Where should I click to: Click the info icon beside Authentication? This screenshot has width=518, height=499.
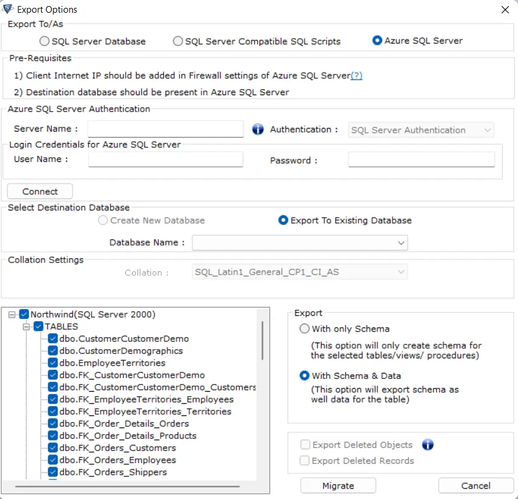[258, 129]
